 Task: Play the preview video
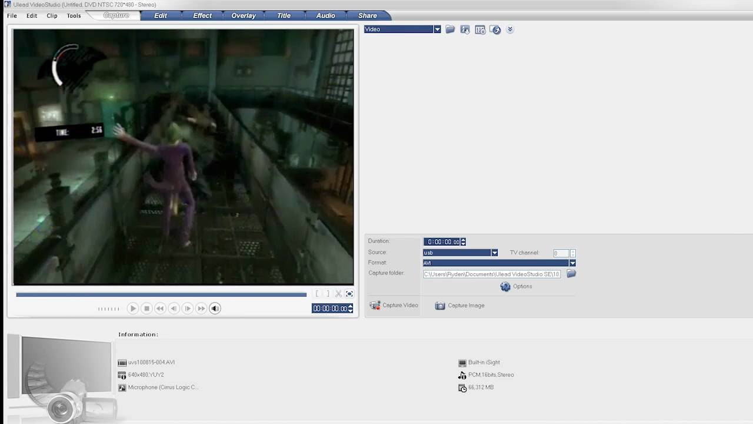(132, 308)
